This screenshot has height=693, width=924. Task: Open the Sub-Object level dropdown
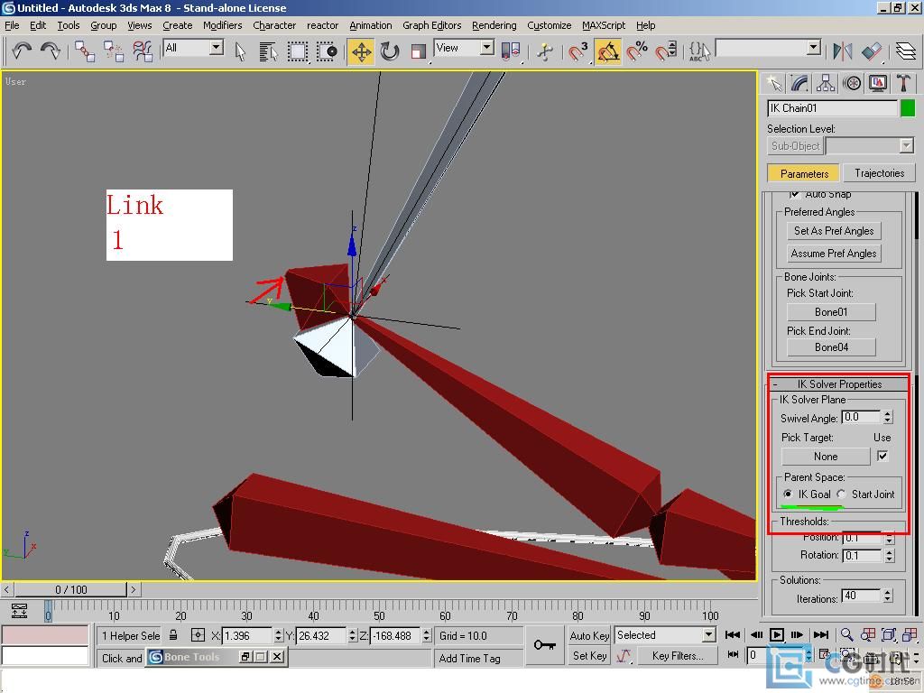point(906,145)
